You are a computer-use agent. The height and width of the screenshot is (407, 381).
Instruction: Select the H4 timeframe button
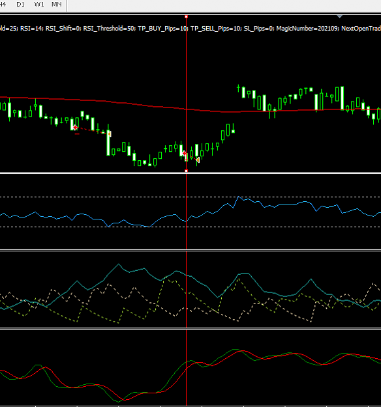[x=3, y=5]
